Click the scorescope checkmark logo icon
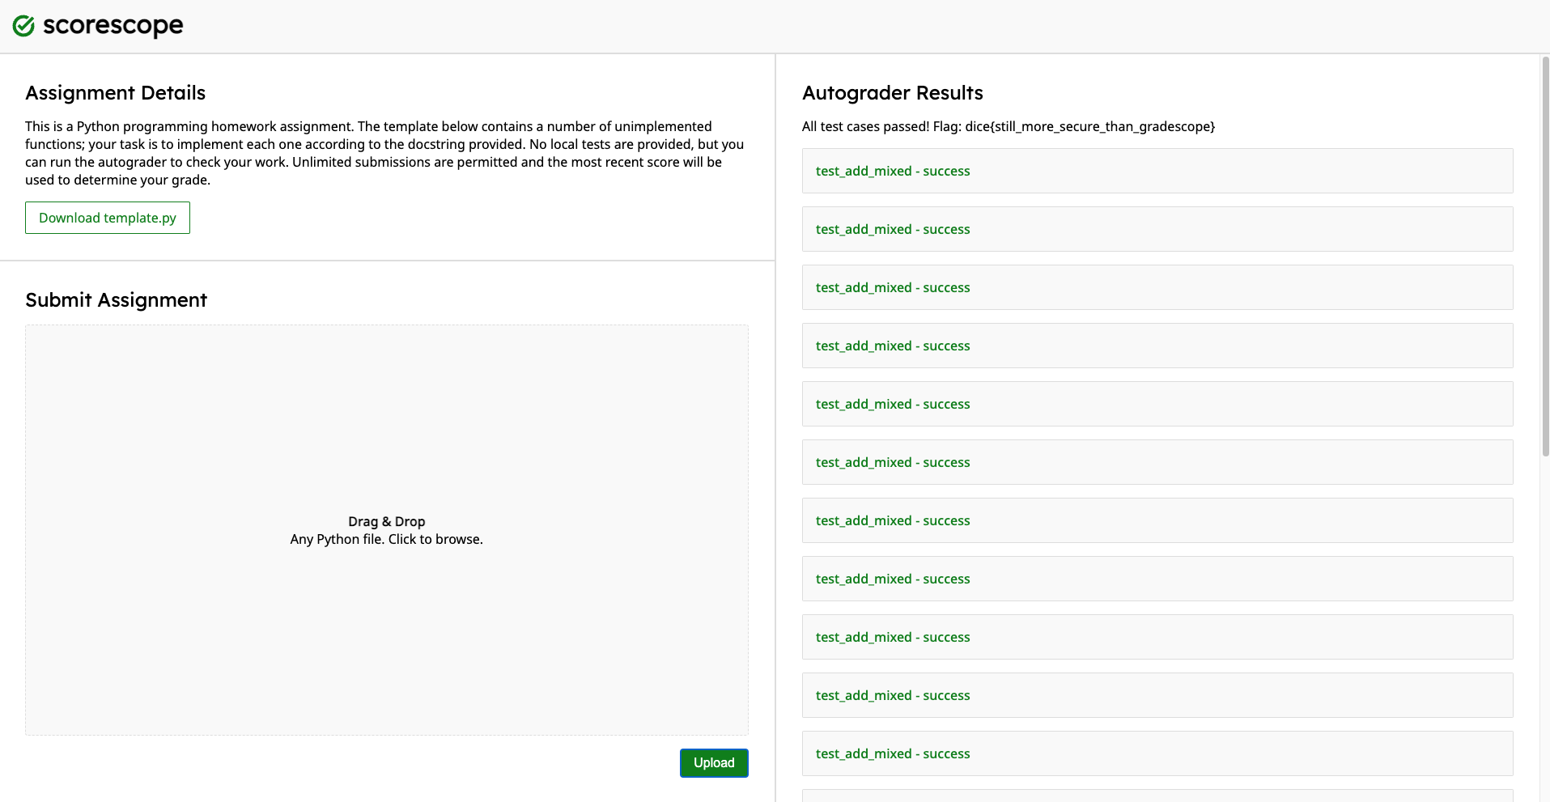The width and height of the screenshot is (1550, 802). coord(23,26)
